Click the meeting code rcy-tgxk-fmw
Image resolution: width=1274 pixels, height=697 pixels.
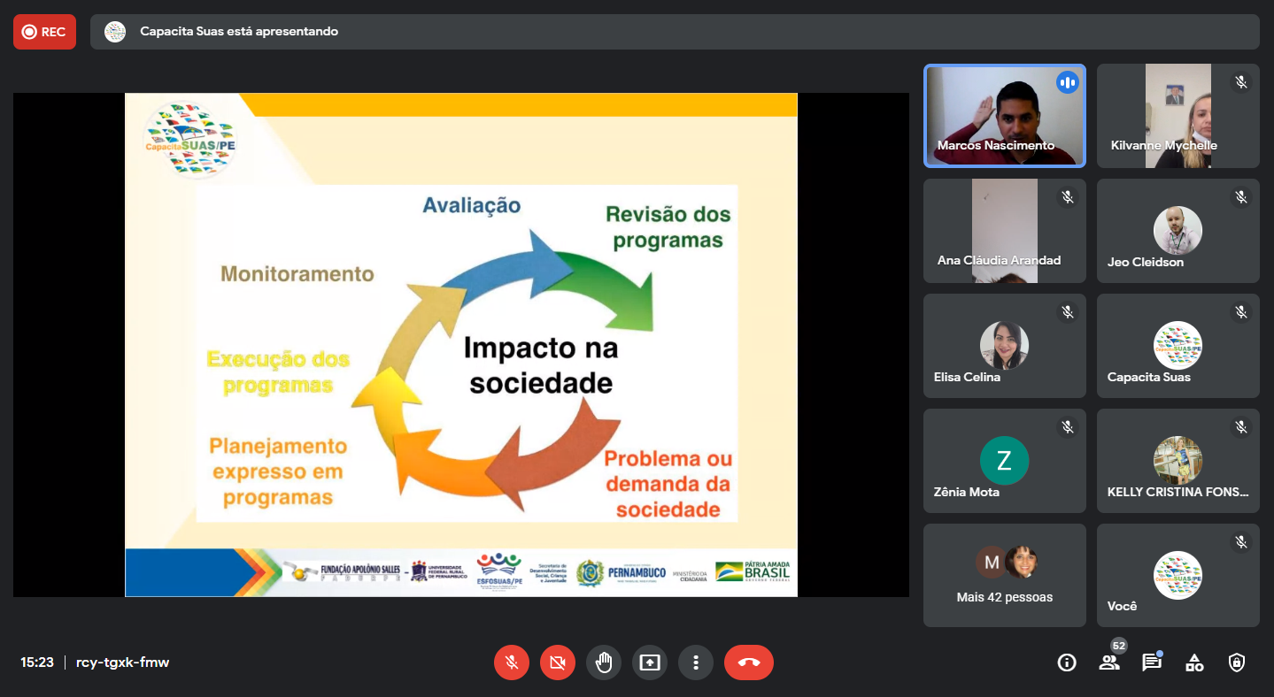(122, 663)
